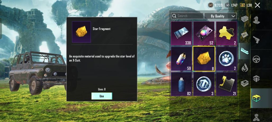
Task: Select the flame icon sub-category
Action: click(244, 68)
